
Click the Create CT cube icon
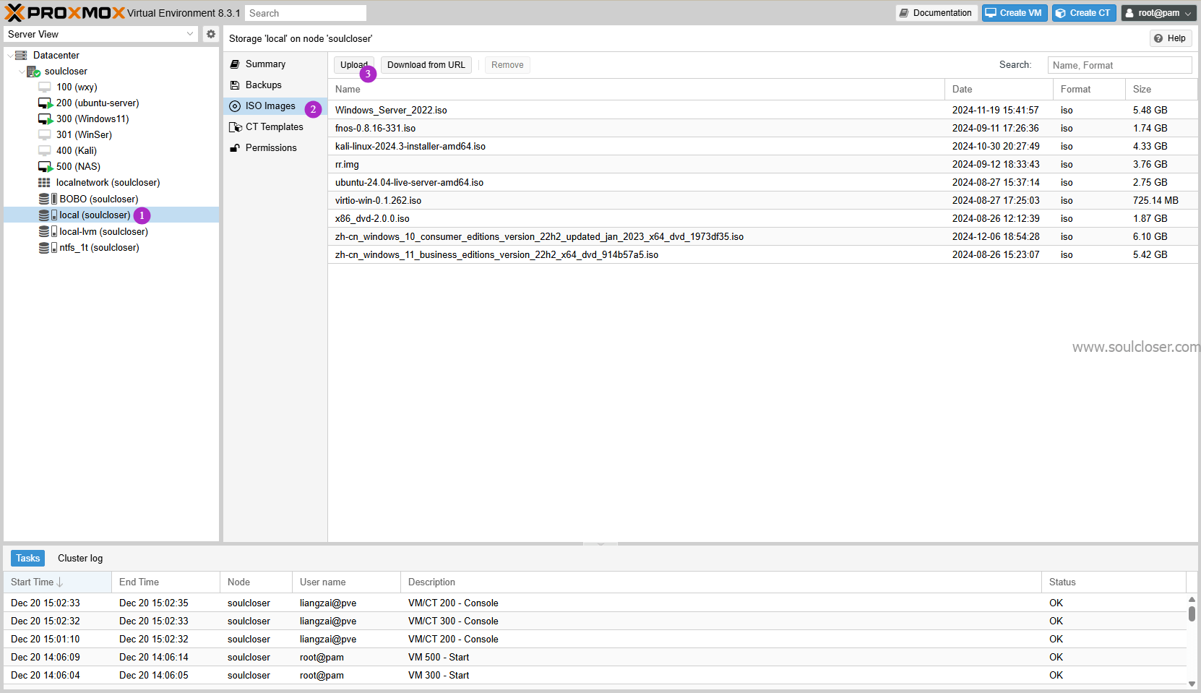pyautogui.click(x=1061, y=13)
